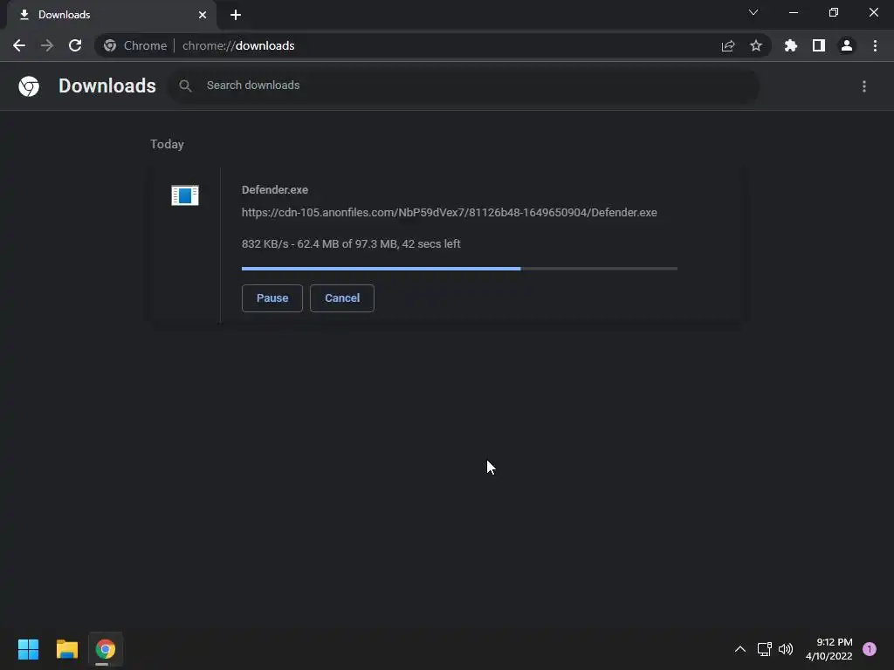
Task: Open the clock showing 9:12 PM
Action: tap(829, 649)
